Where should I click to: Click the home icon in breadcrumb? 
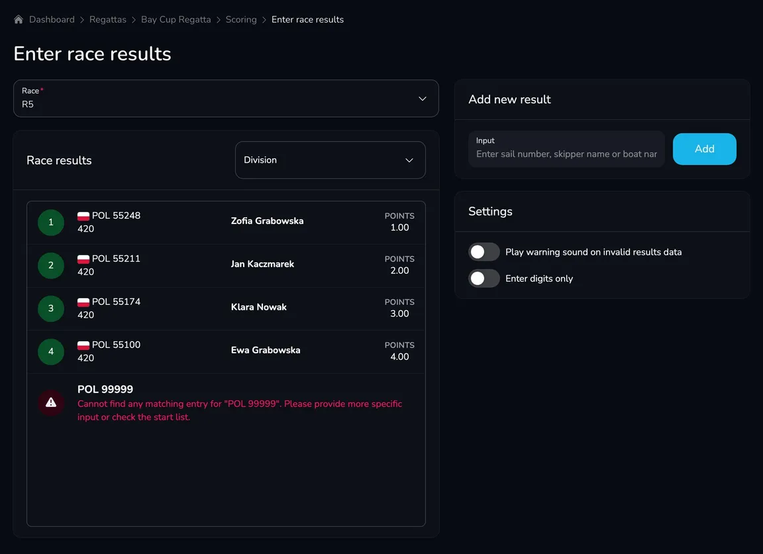coord(19,19)
